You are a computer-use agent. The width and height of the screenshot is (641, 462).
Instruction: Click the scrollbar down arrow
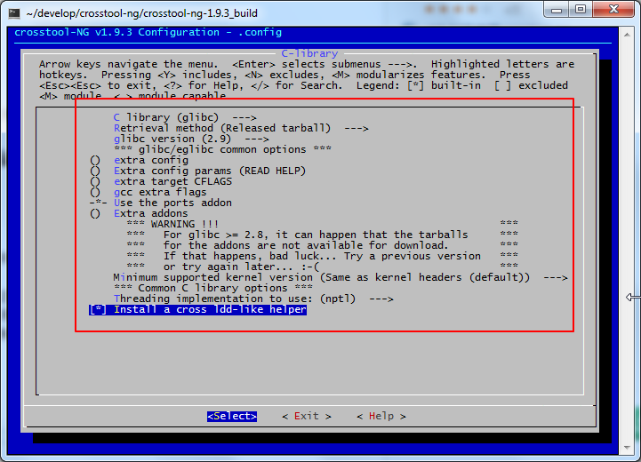point(627,448)
